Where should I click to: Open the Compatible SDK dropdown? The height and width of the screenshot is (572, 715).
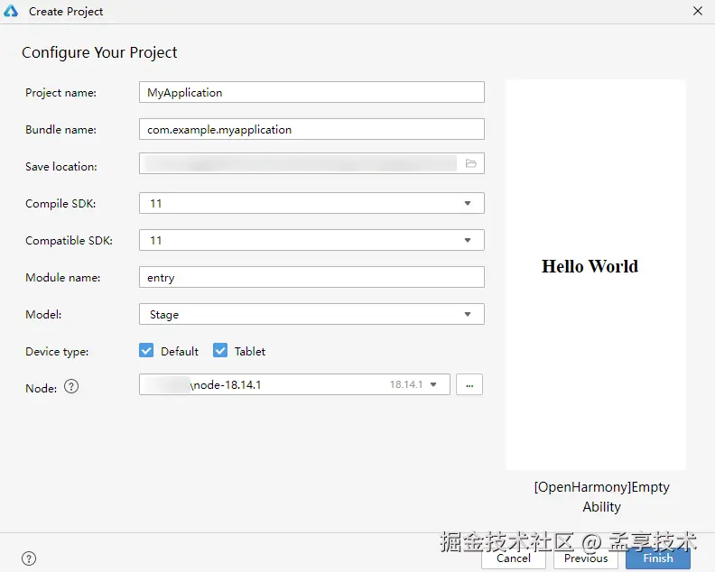(311, 240)
